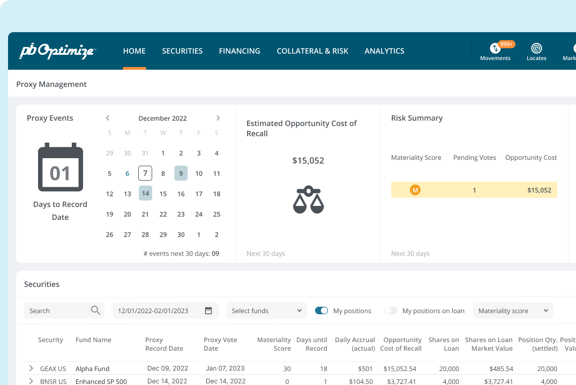Expand the BNSR US row
The height and width of the screenshot is (385, 576).
[31, 381]
